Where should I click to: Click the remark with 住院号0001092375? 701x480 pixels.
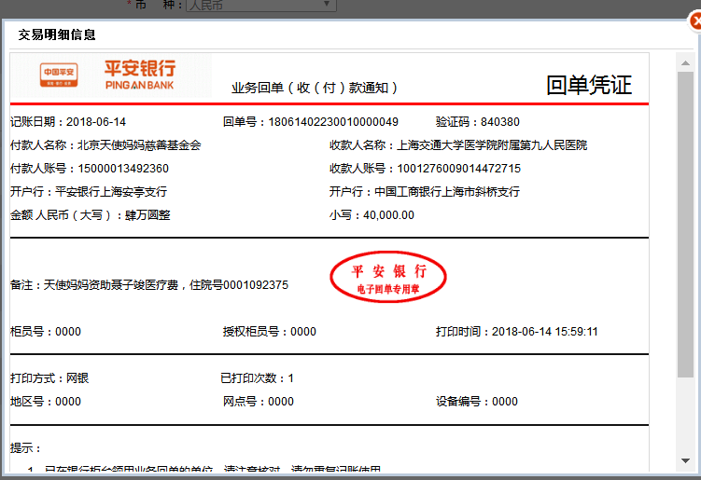coord(149,285)
